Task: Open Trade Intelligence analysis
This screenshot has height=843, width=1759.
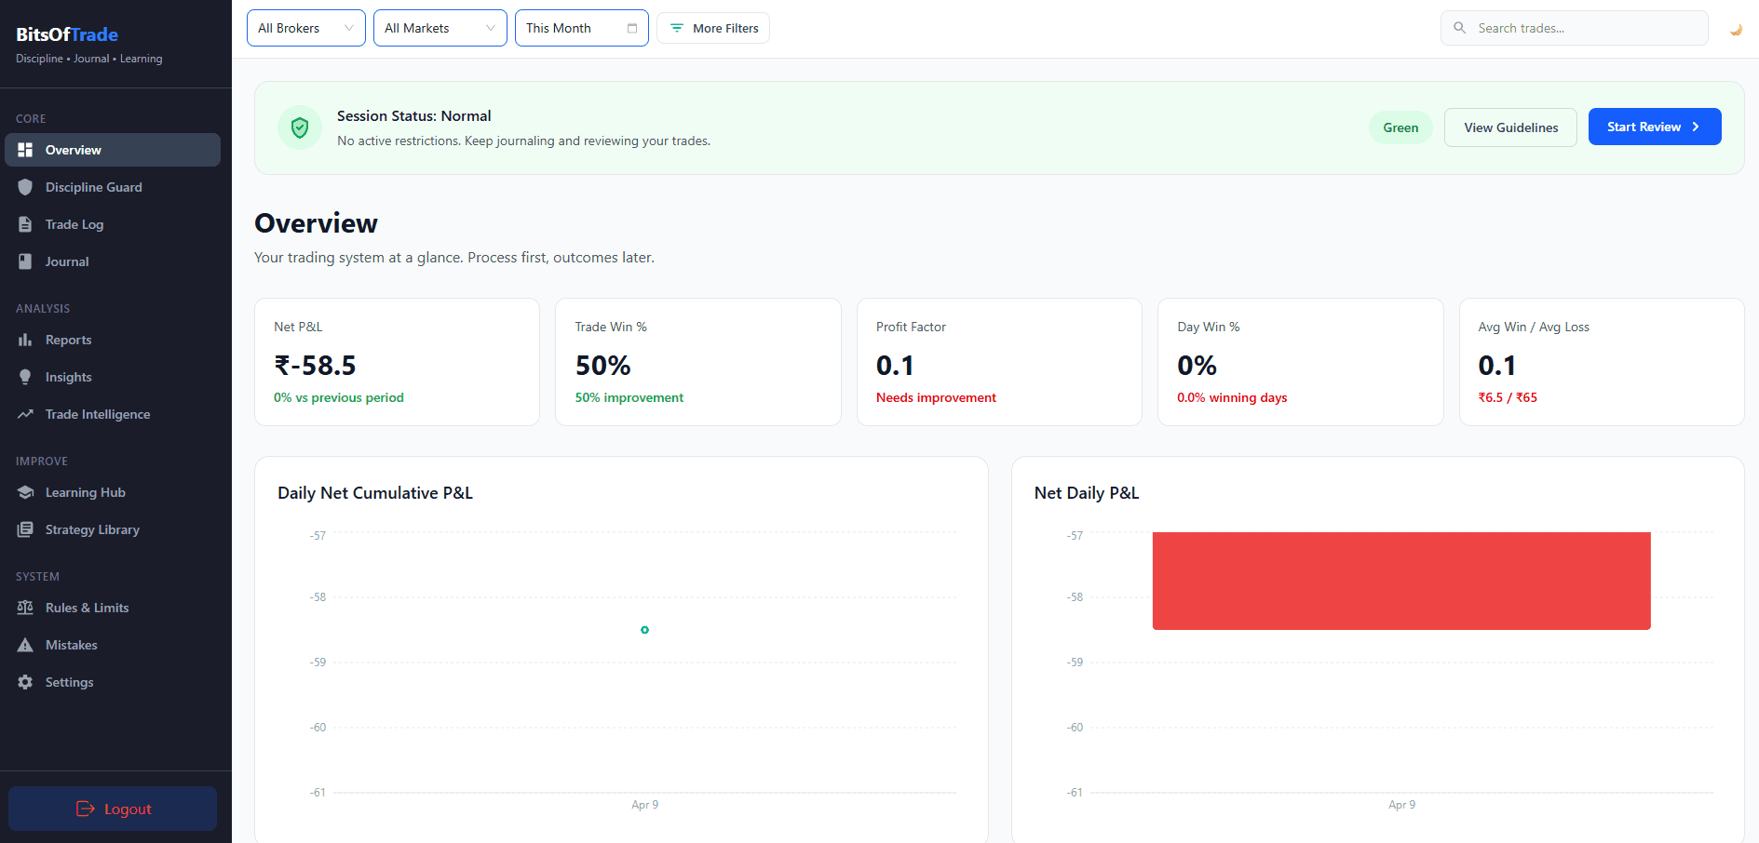Action: 113,414
